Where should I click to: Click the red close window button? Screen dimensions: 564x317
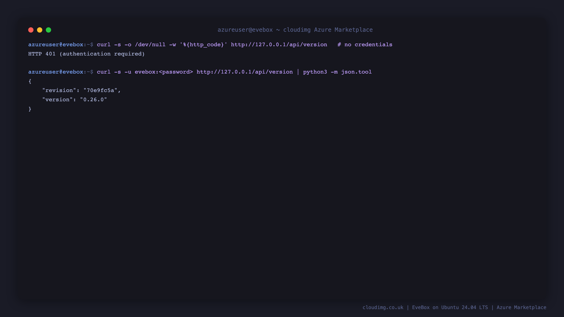click(31, 30)
